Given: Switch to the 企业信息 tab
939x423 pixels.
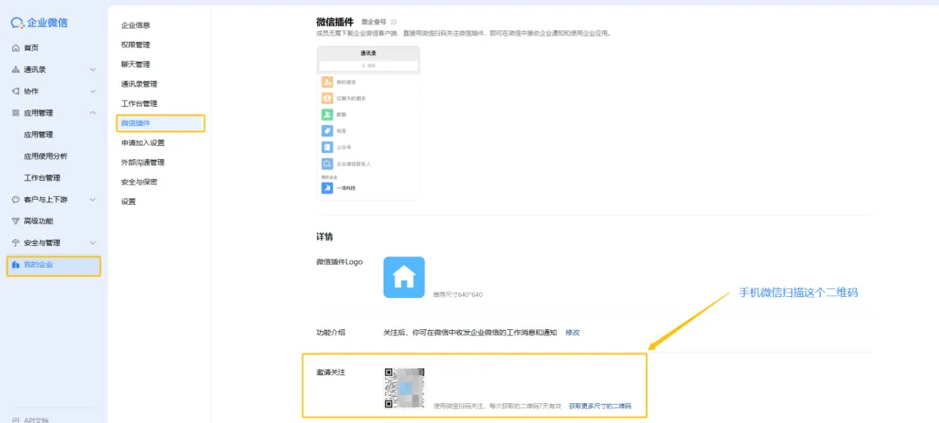Looking at the screenshot, I should [x=136, y=25].
